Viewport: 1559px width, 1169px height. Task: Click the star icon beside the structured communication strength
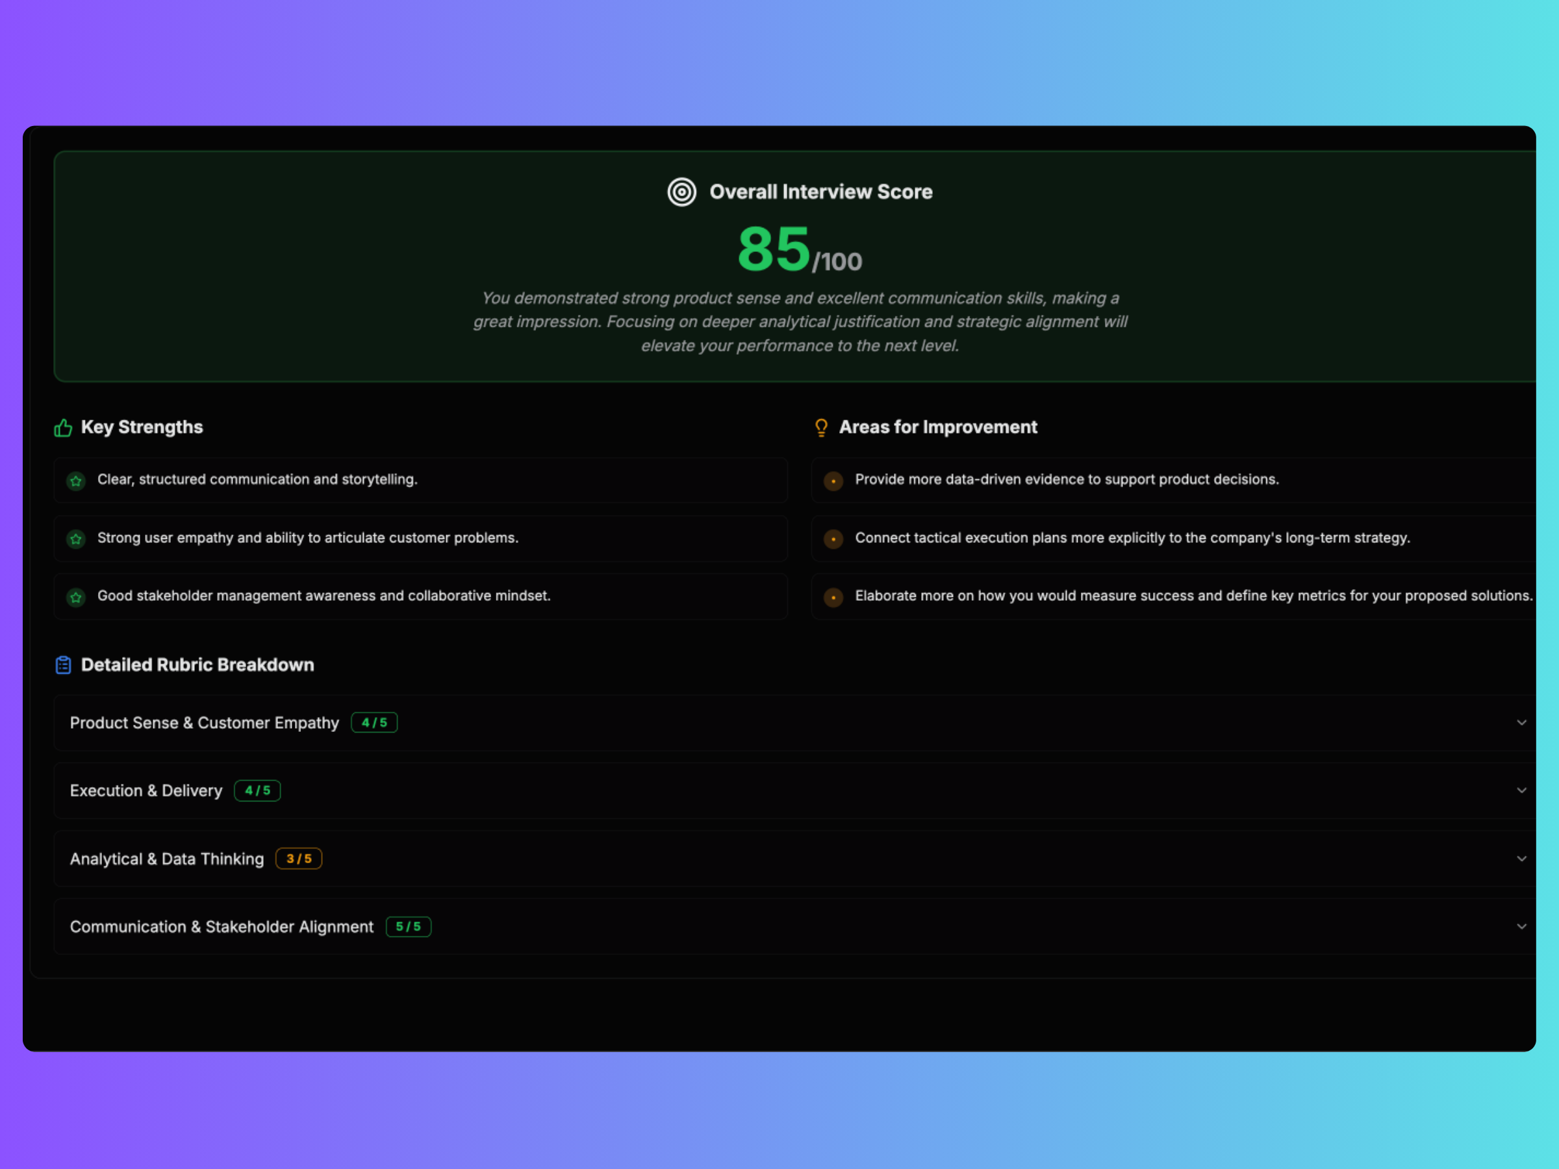click(76, 481)
